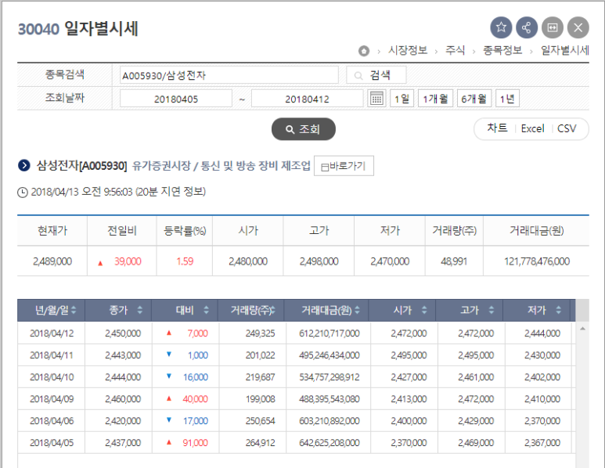
Task: Click the magnifier 검색 button
Action: click(x=376, y=75)
